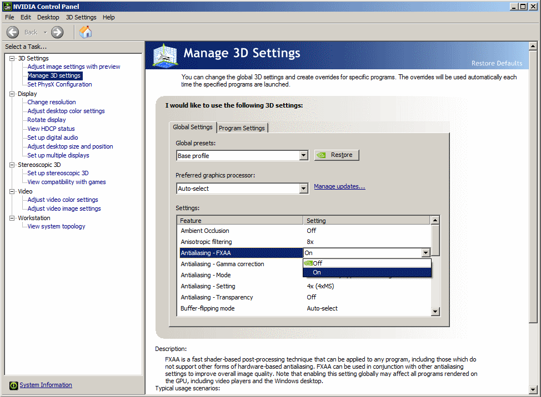
Task: Open the Help menu
Action: coord(109,17)
